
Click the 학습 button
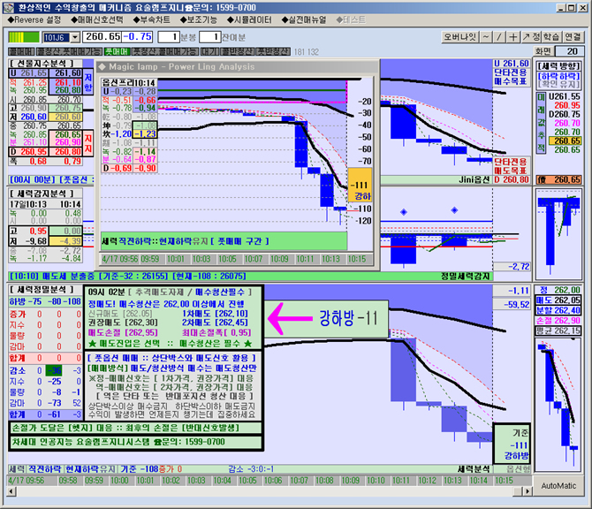click(550, 37)
